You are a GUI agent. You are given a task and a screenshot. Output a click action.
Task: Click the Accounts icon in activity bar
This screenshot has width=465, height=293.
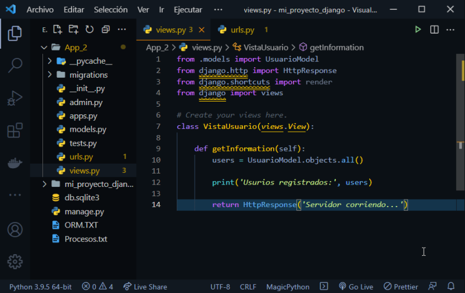[x=15, y=230]
